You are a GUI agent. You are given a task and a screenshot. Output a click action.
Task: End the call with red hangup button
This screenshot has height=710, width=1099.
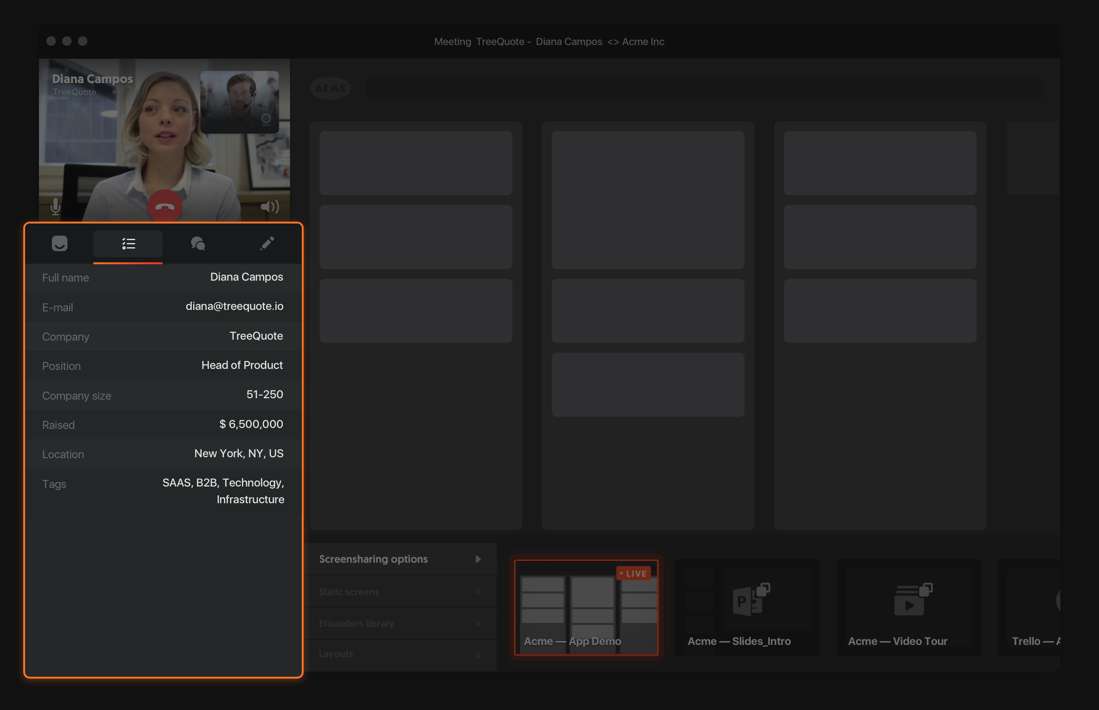tap(164, 207)
